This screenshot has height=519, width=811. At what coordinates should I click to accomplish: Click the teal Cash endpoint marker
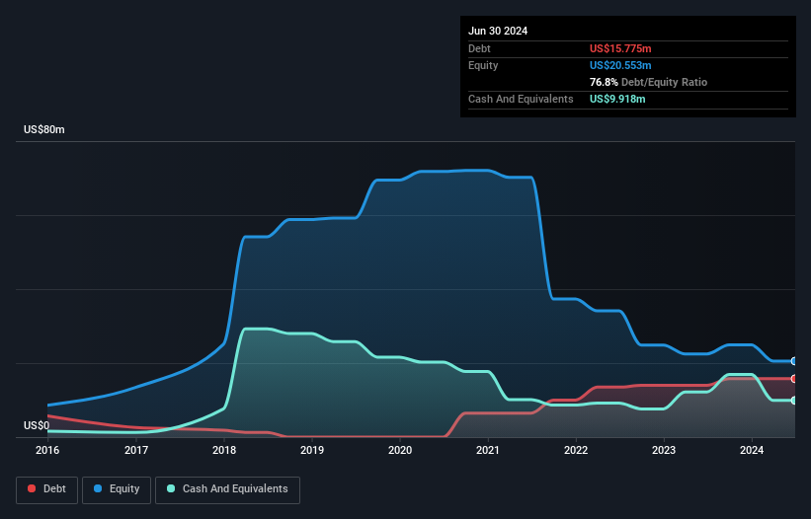click(x=794, y=401)
